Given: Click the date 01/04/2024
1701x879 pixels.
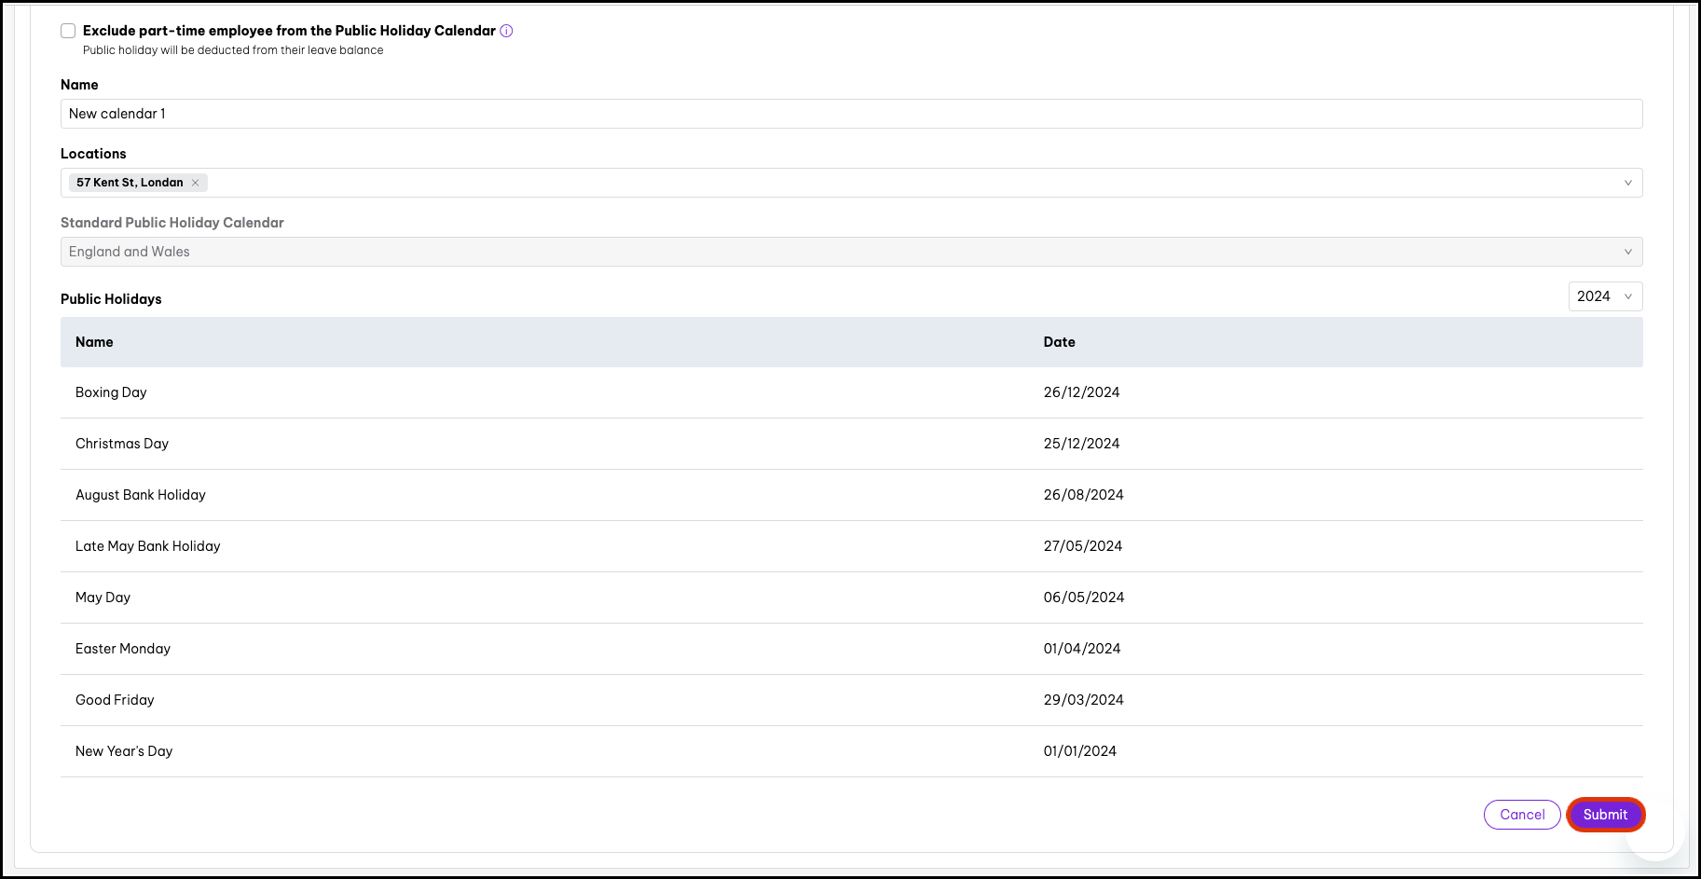Looking at the screenshot, I should 1082,649.
